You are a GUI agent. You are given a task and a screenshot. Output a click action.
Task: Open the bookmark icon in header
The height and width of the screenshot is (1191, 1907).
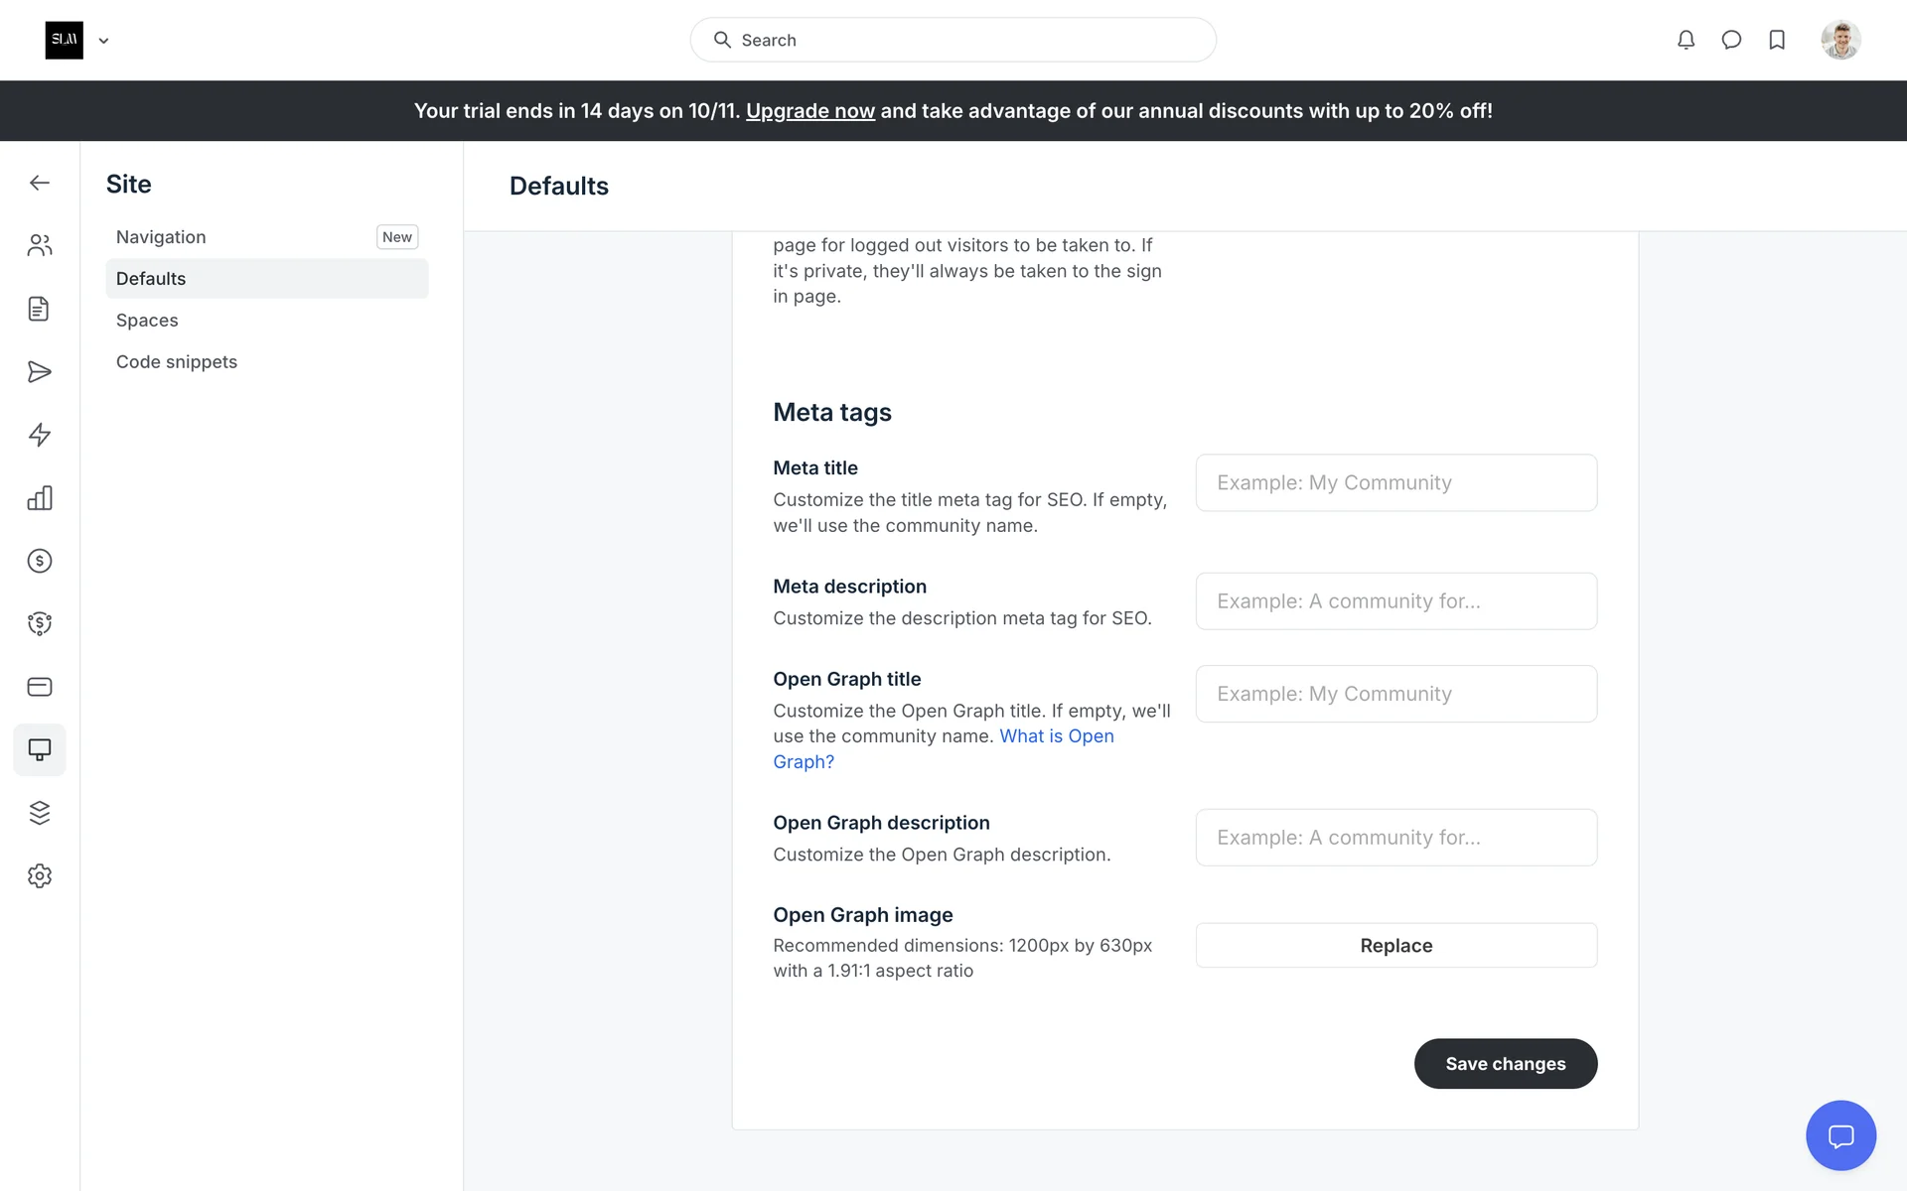[1777, 40]
